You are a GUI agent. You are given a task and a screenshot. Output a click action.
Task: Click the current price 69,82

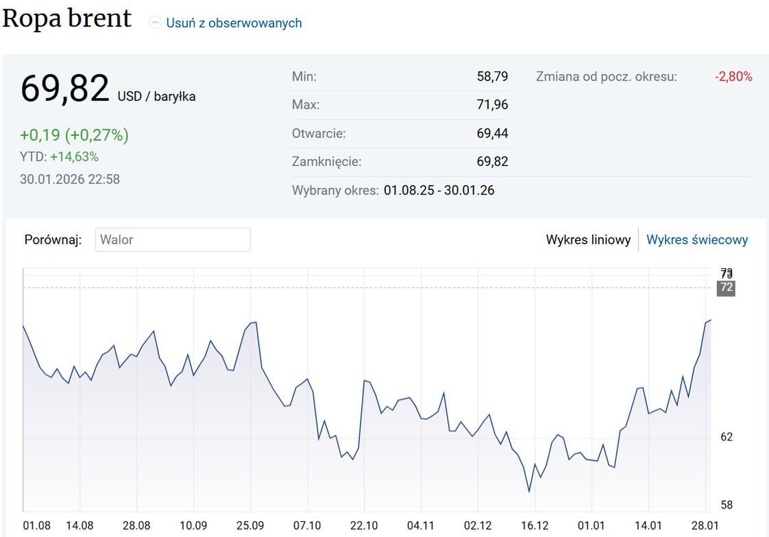pos(65,89)
